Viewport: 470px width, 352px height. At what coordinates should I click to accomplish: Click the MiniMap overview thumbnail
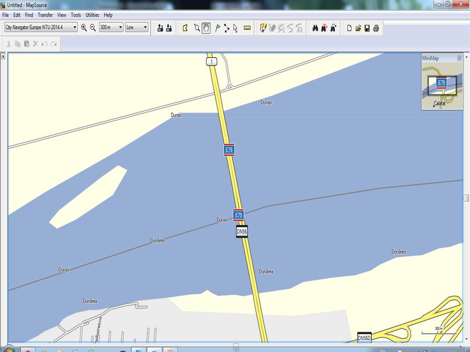(x=442, y=86)
